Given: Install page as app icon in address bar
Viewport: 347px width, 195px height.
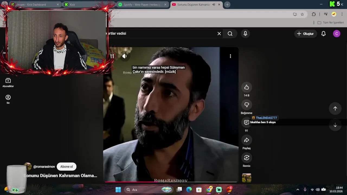Looking at the screenshot, I should [x=295, y=14].
